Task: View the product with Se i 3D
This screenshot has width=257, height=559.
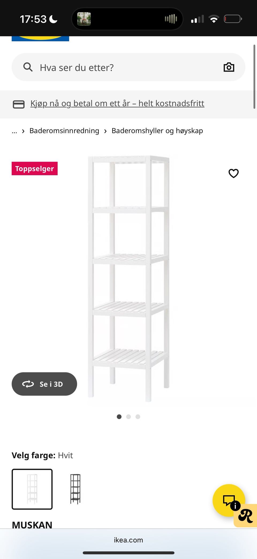Action: click(x=44, y=384)
